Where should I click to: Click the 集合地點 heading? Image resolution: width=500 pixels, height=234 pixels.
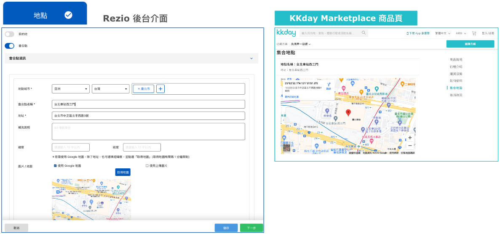click(286, 53)
